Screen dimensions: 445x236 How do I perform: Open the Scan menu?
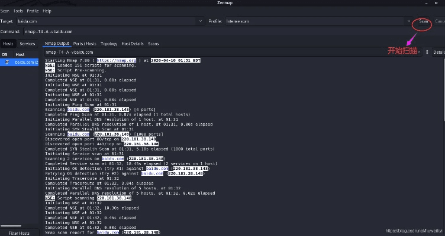(5, 11)
